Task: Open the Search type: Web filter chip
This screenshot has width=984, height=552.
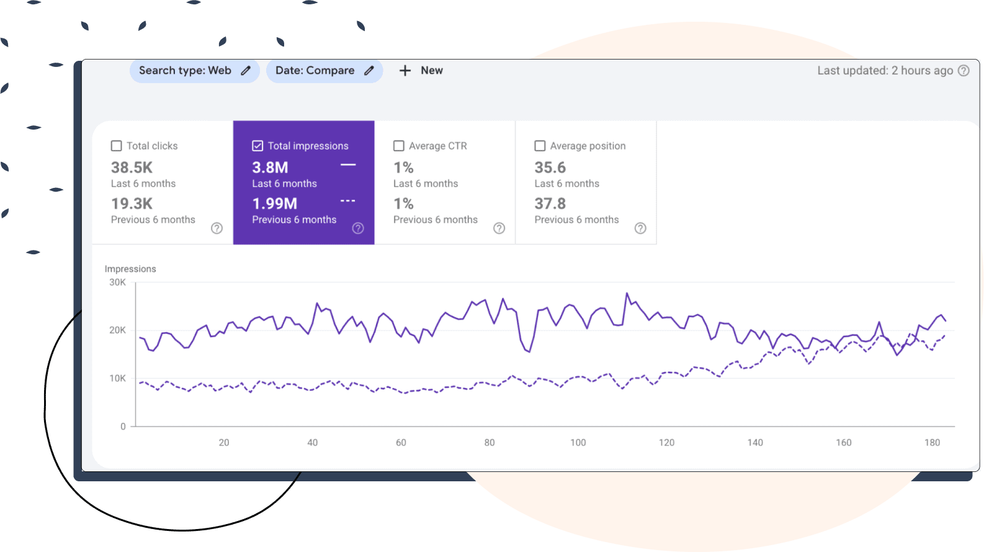Action: [x=185, y=71]
